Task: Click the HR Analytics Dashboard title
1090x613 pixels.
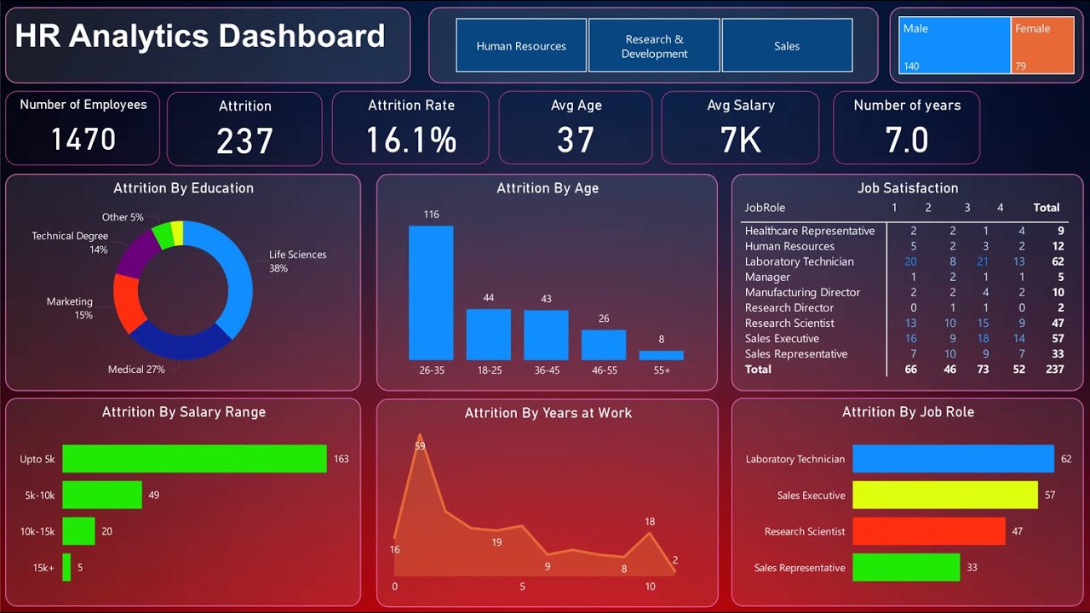Action: pyautogui.click(x=200, y=36)
